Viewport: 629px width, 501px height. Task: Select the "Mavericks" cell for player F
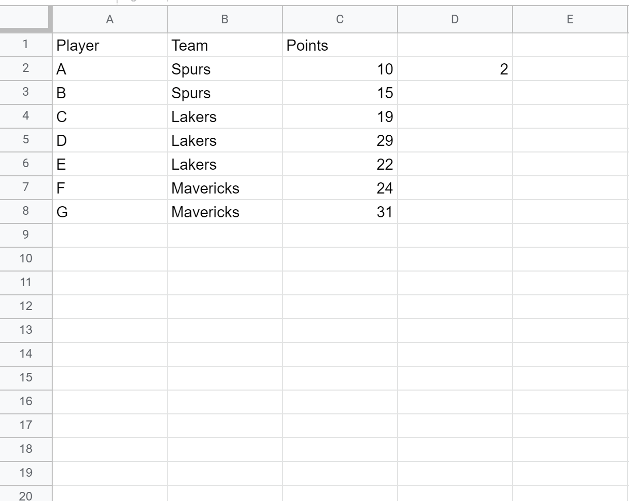[x=225, y=188]
